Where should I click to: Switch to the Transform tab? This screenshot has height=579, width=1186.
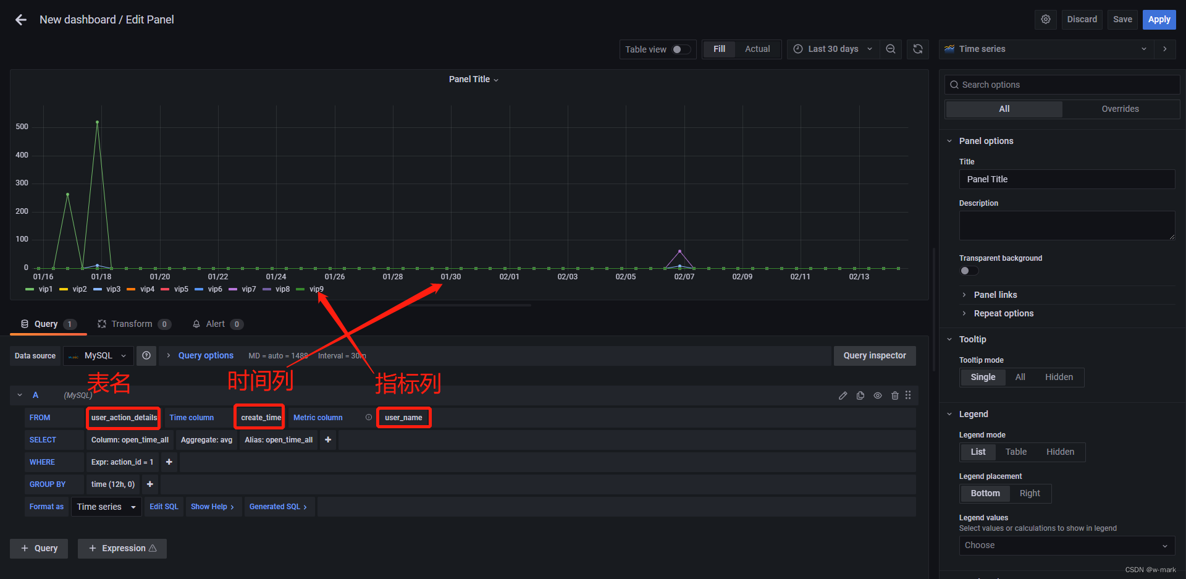(133, 324)
